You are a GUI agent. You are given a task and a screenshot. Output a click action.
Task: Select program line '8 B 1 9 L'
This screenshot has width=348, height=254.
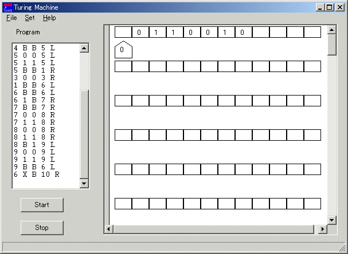(x=34, y=145)
